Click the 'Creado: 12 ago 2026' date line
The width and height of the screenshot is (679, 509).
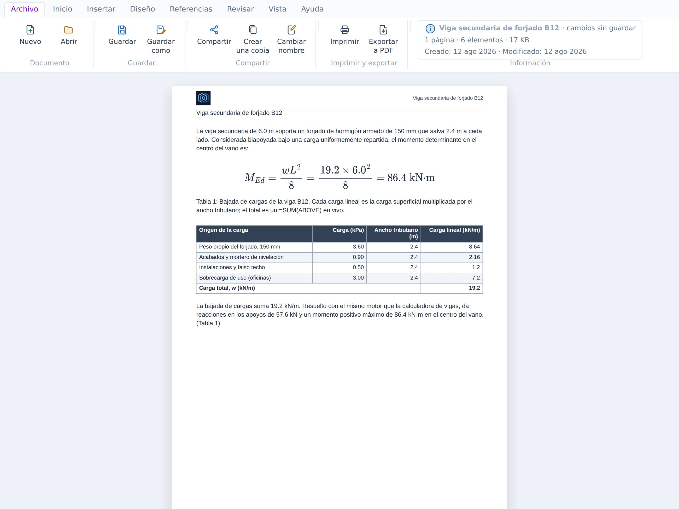point(460,51)
